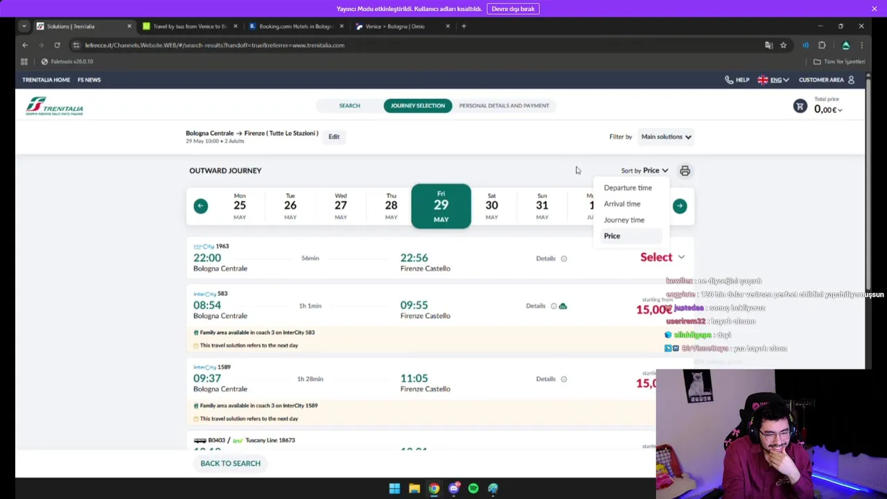Sort by Journey time

pyautogui.click(x=624, y=220)
